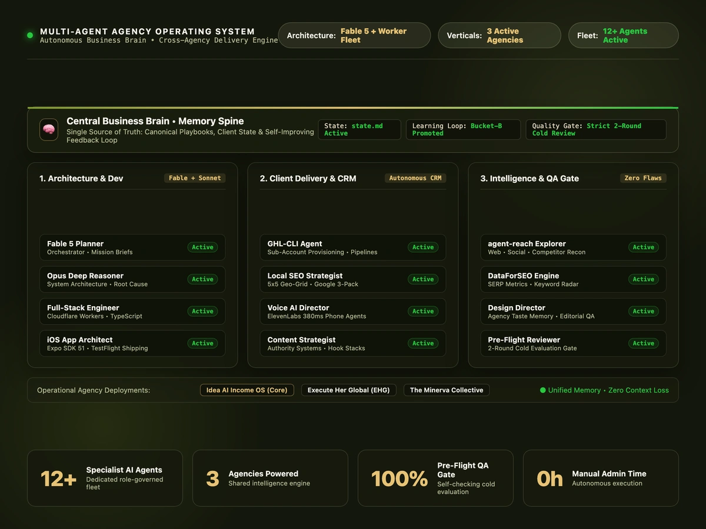Click the "3. Intelligence & QA Gate" column heading

coord(529,179)
